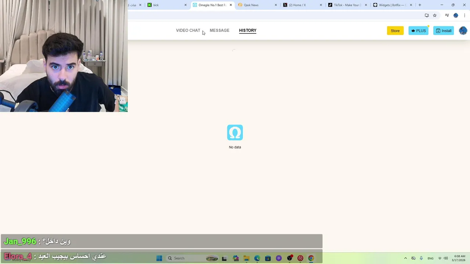Click the Jan_996 username in chat overlay
470x264 pixels.
pyautogui.click(x=20, y=241)
